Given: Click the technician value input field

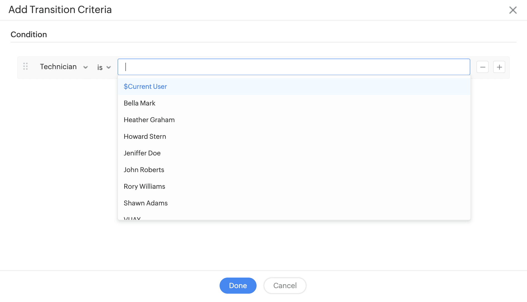Looking at the screenshot, I should click(294, 67).
